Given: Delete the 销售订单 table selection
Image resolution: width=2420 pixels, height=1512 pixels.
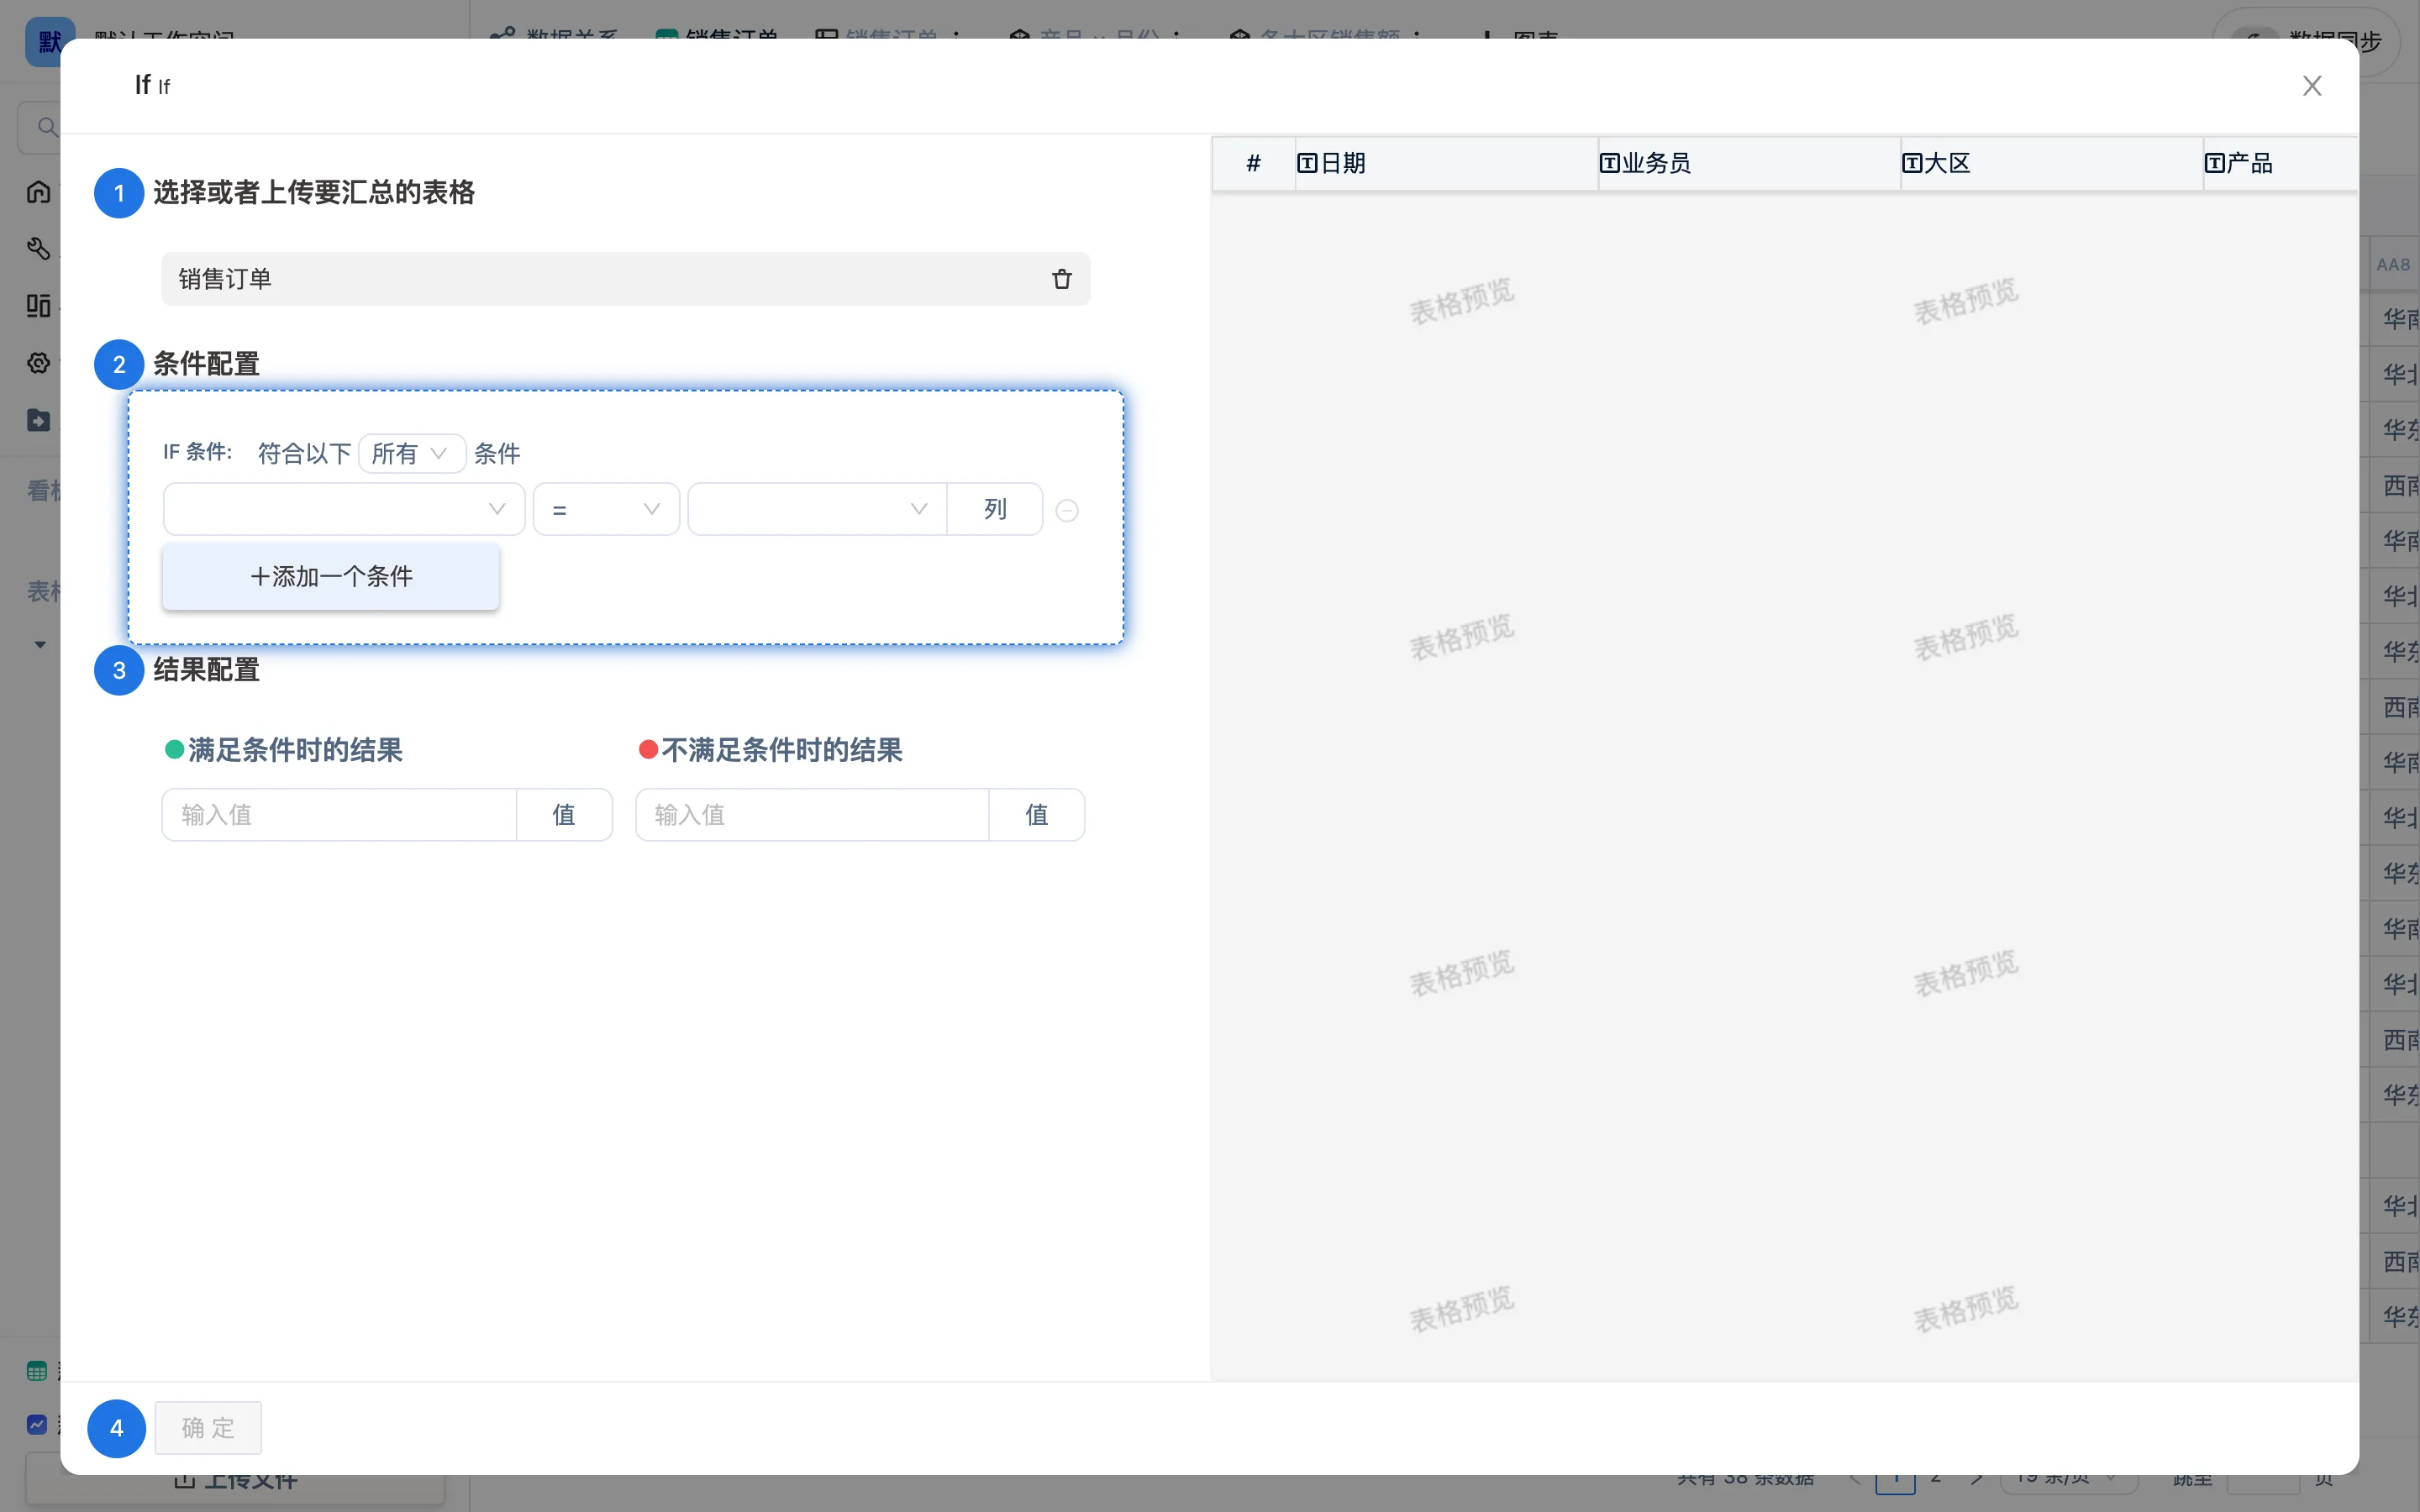Looking at the screenshot, I should [x=1061, y=279].
